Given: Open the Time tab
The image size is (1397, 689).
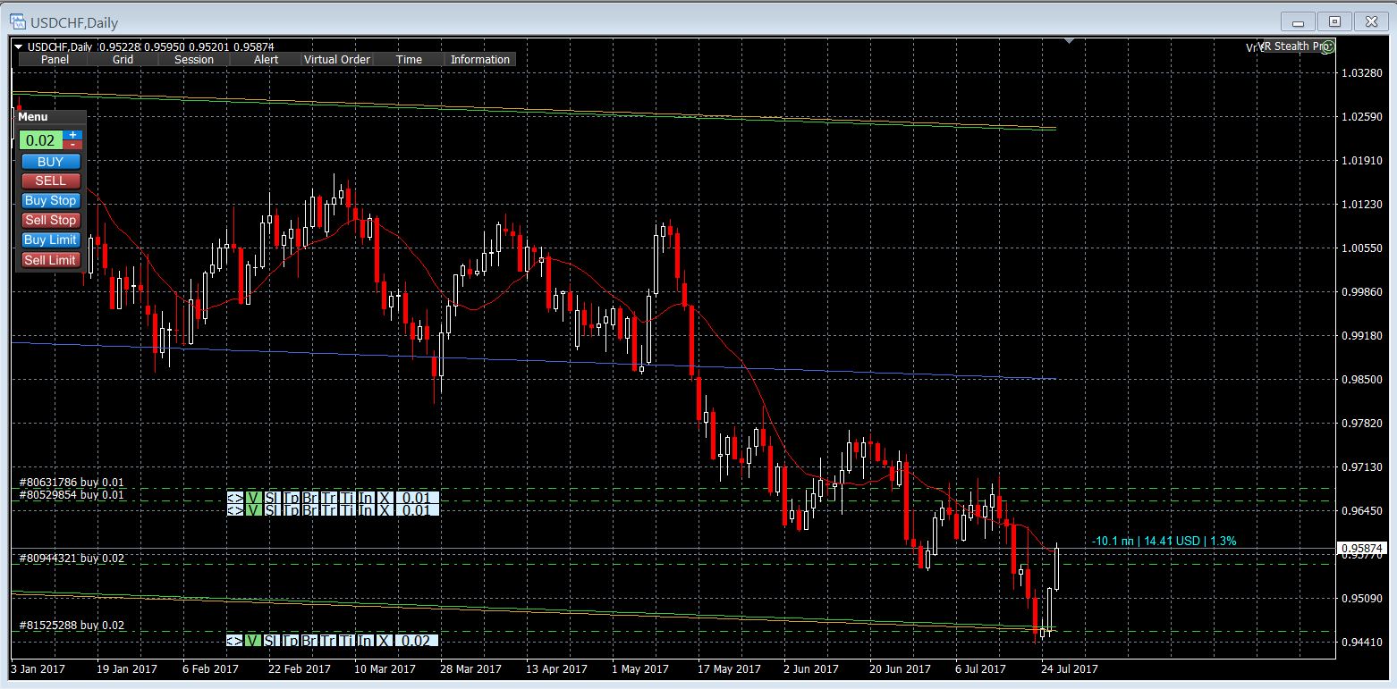Looking at the screenshot, I should 409,60.
